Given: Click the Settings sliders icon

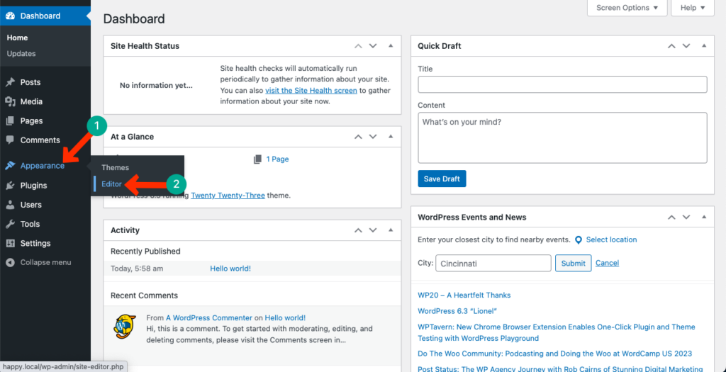Looking at the screenshot, I should [x=10, y=243].
